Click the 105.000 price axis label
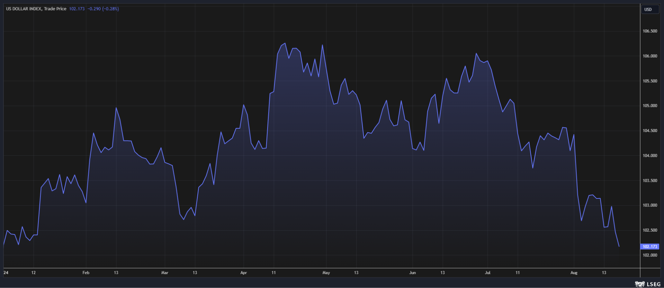The height and width of the screenshot is (288, 664). point(650,106)
